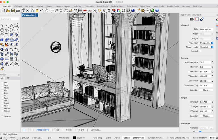
Task: Click the Undo arrow icon
Action: 42,11
